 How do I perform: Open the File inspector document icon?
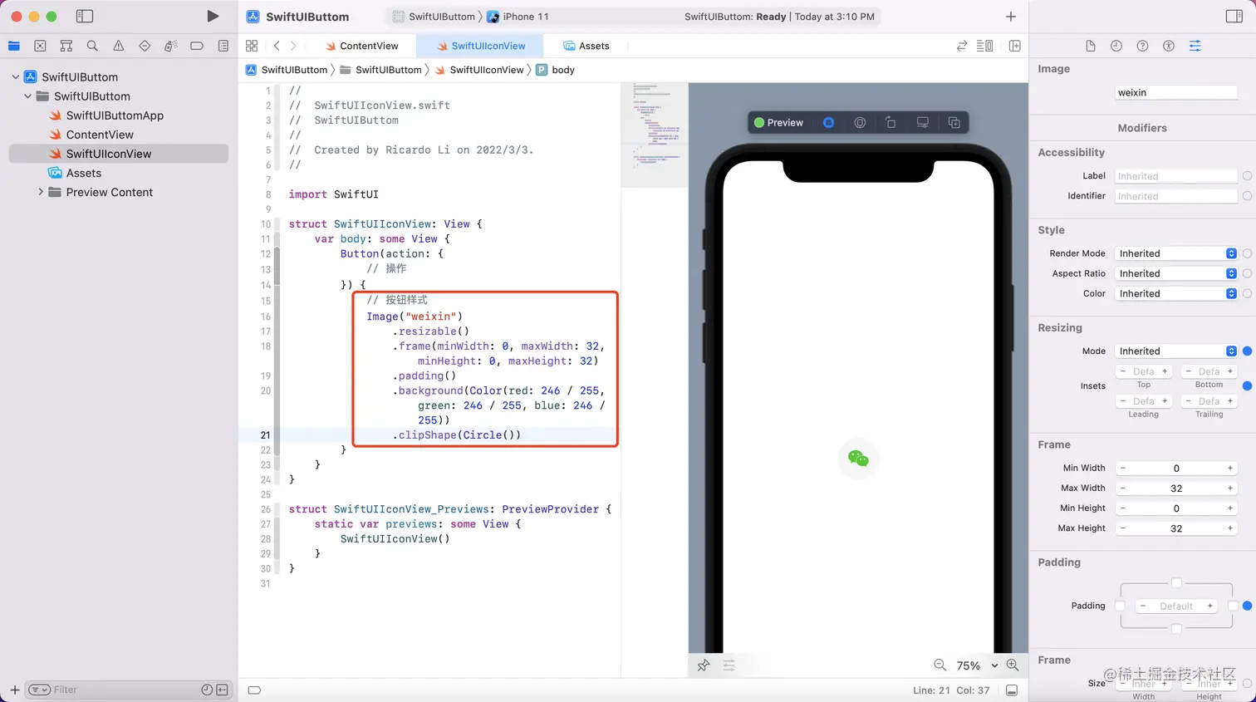coord(1091,46)
